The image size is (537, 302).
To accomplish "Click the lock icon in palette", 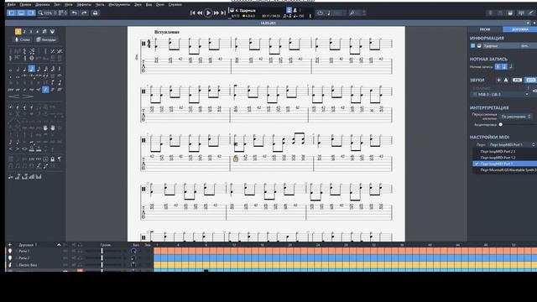I will (x=52, y=159).
